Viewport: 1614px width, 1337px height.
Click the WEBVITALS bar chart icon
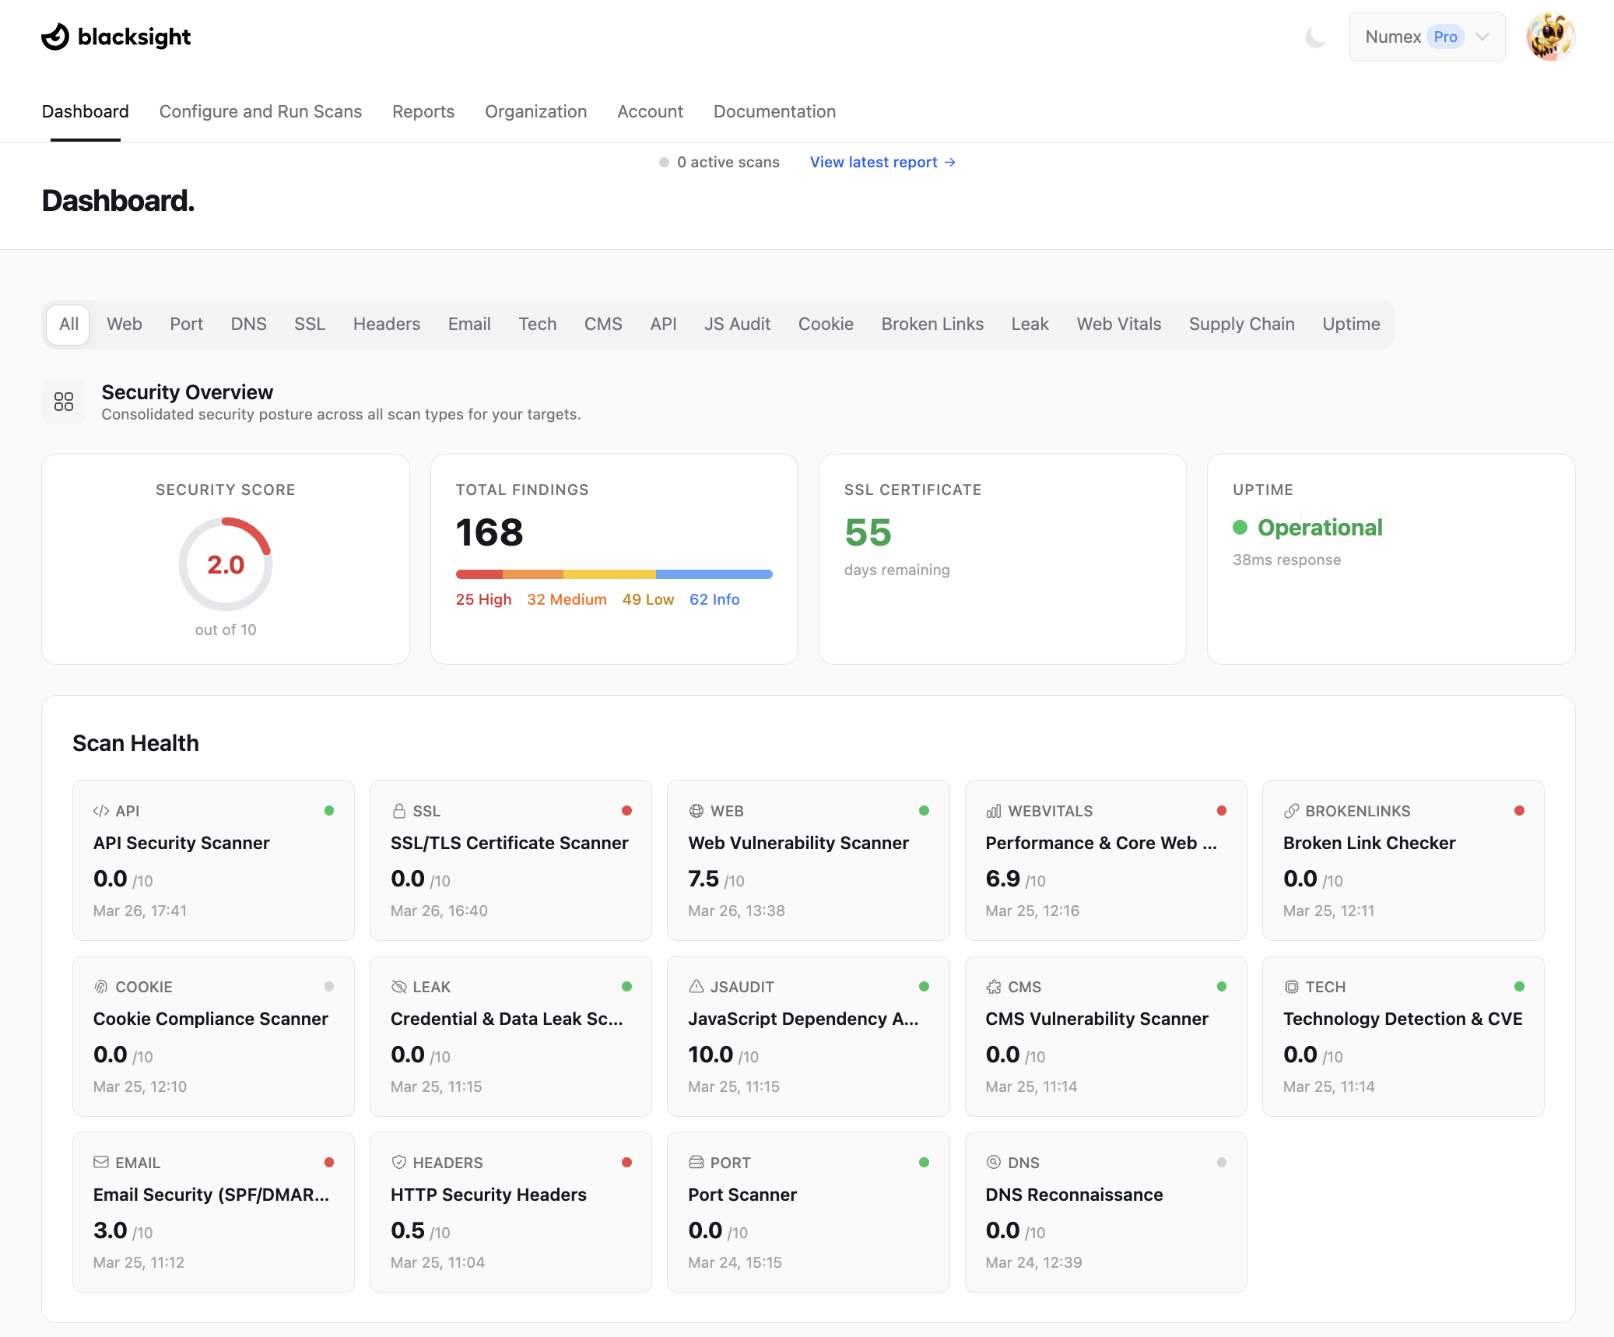click(994, 811)
